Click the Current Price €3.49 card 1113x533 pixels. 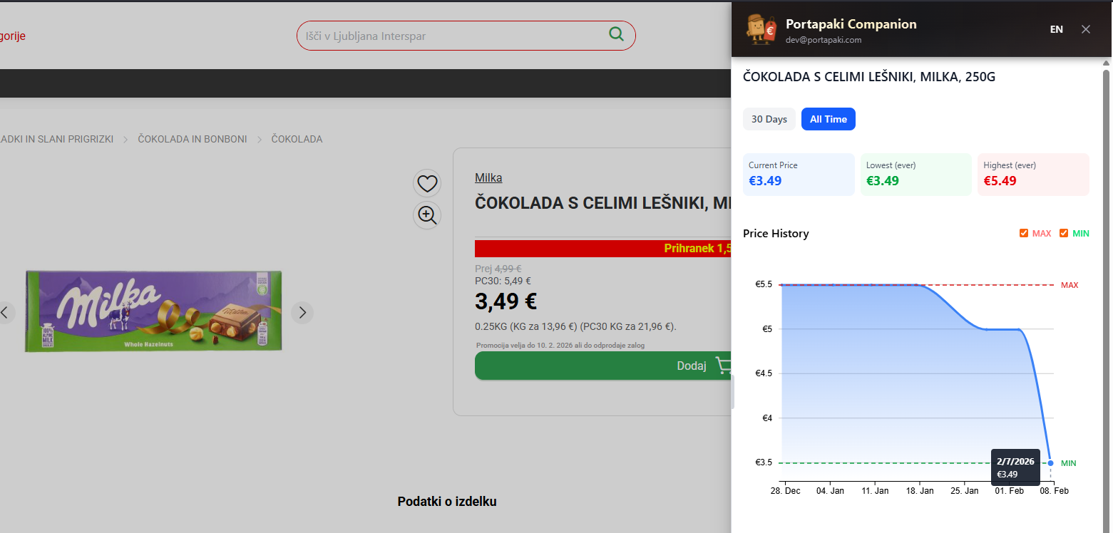tap(799, 175)
